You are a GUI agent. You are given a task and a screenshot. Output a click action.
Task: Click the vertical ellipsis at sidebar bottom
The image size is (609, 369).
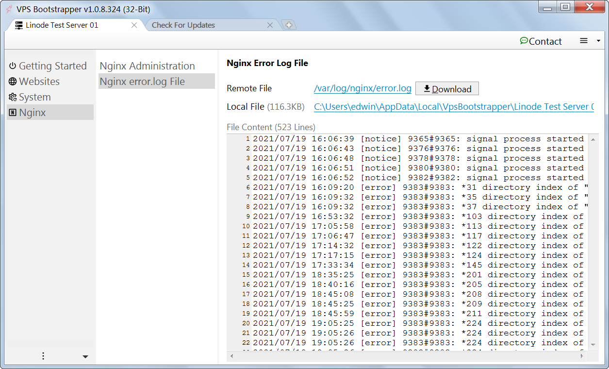pos(43,356)
